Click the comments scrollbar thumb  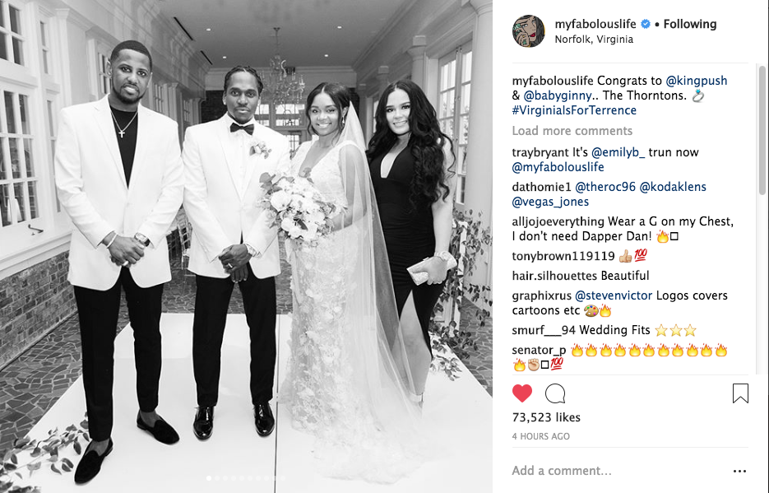click(762, 130)
